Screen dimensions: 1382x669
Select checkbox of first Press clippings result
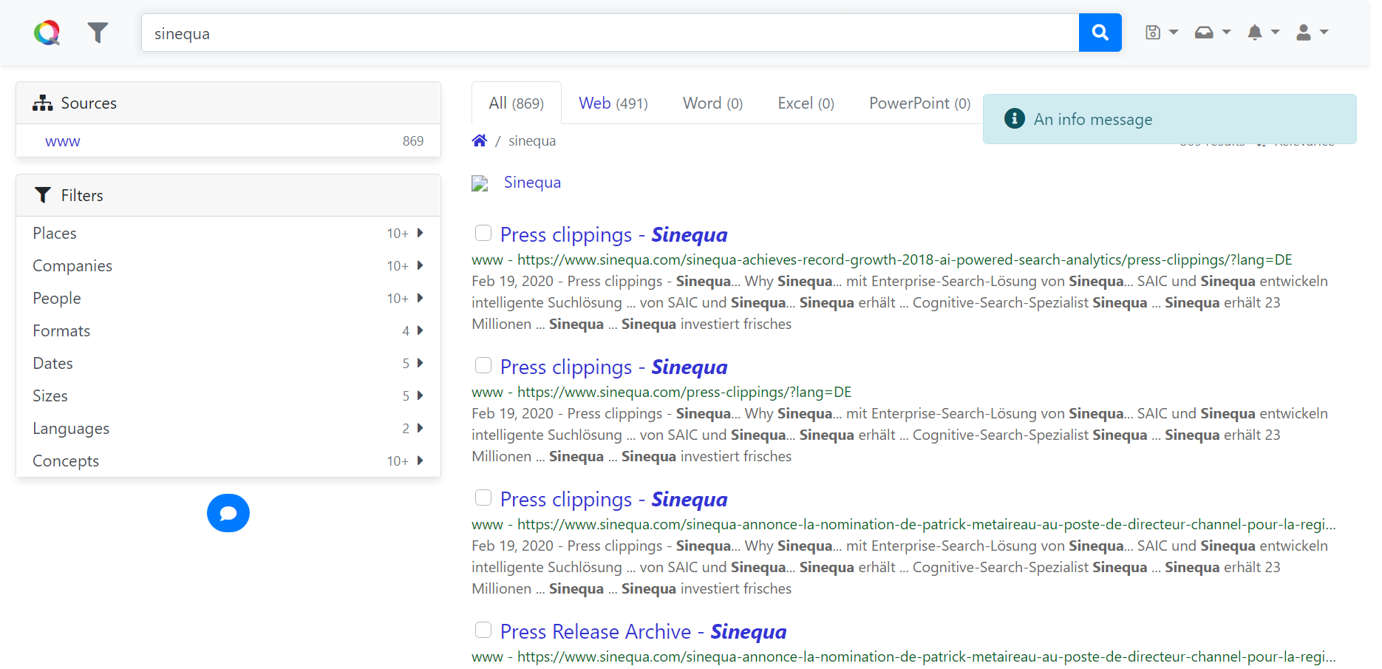tap(483, 233)
